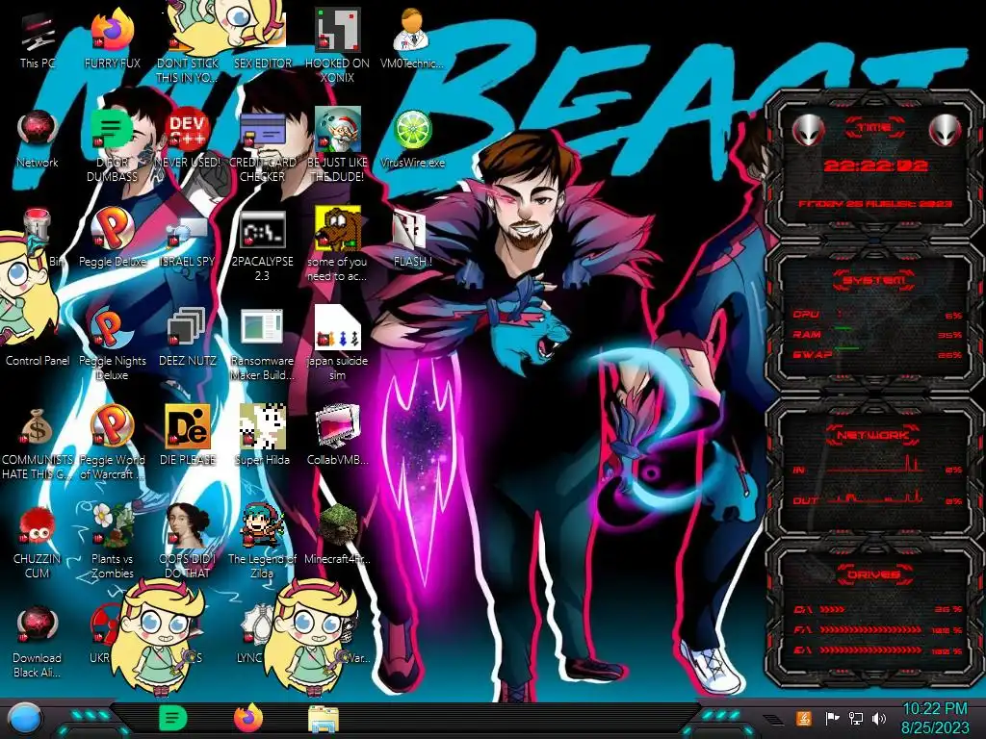Image resolution: width=986 pixels, height=739 pixels.
Task: Open the HOOKED ON XONIX game icon
Action: point(337,30)
